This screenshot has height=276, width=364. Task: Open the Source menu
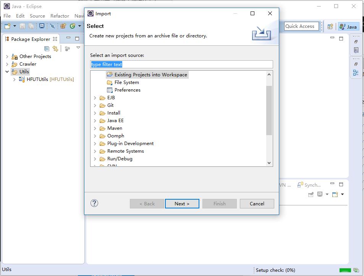(37, 16)
